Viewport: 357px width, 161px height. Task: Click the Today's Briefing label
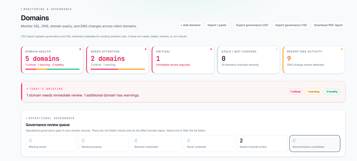tap(46, 89)
